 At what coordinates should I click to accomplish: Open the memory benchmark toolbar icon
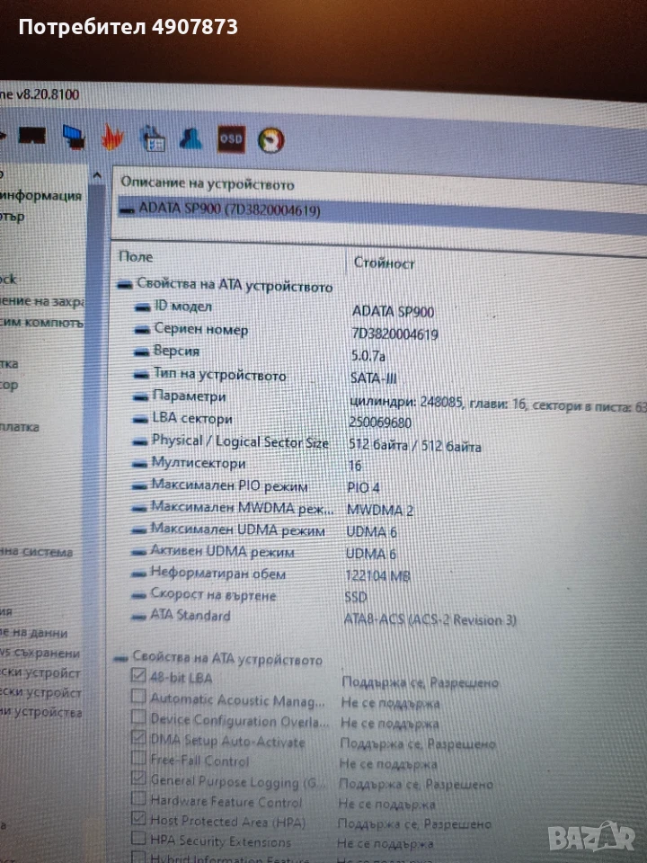pyautogui.click(x=32, y=135)
